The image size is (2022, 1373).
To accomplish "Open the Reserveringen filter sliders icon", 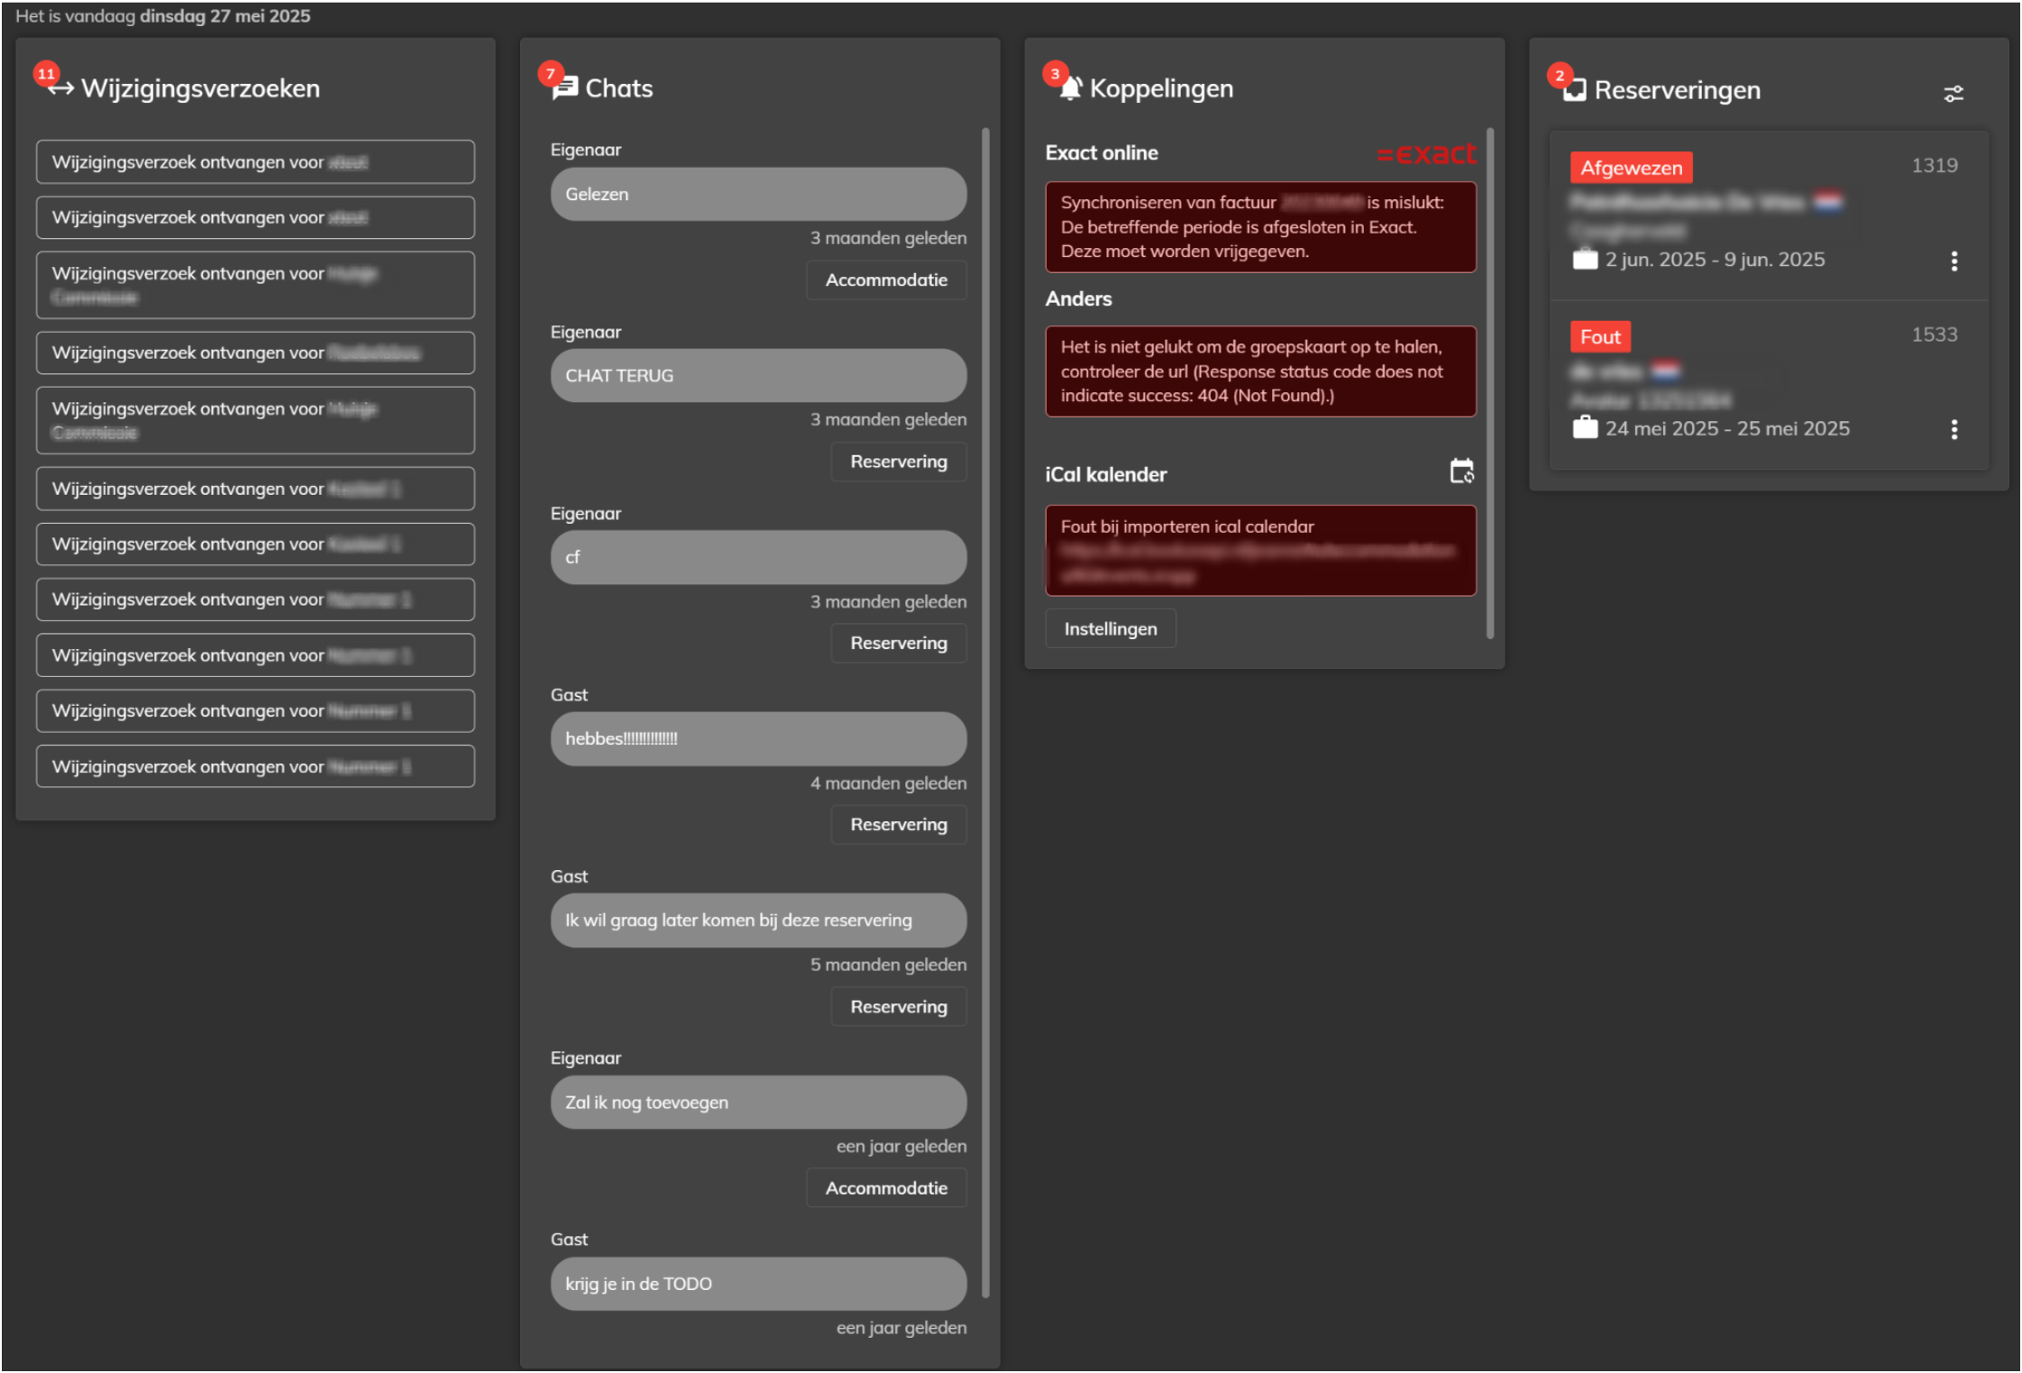I will pyautogui.click(x=1953, y=93).
